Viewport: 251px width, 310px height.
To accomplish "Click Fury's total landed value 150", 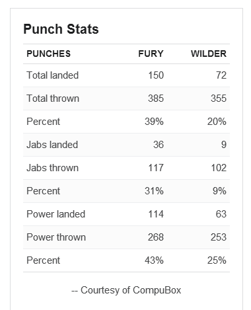I will [x=156, y=75].
